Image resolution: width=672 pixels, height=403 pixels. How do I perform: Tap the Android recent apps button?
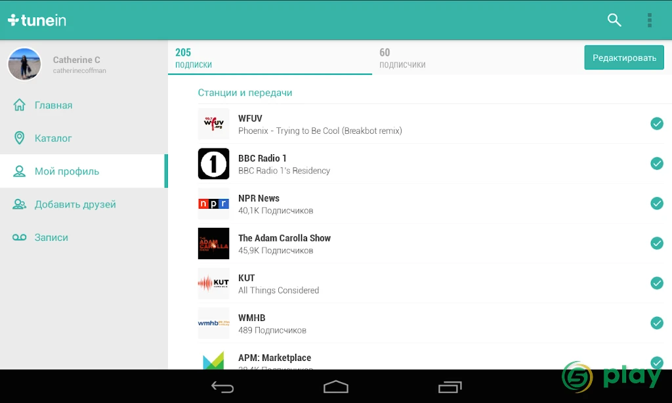tap(450, 387)
